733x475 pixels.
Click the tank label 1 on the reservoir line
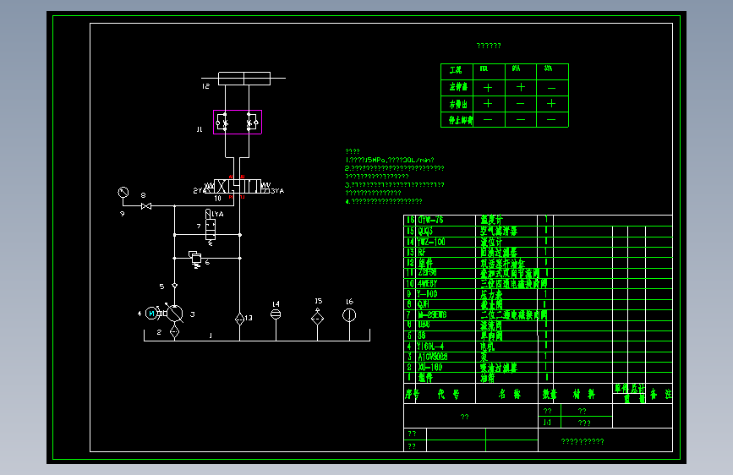click(211, 336)
